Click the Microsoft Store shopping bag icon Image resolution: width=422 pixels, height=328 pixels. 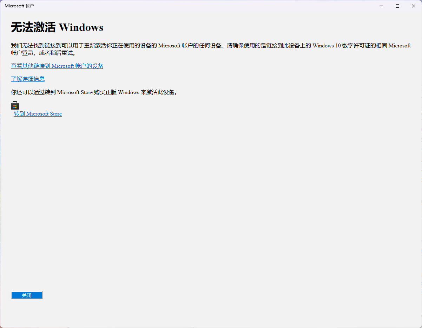[x=15, y=105]
